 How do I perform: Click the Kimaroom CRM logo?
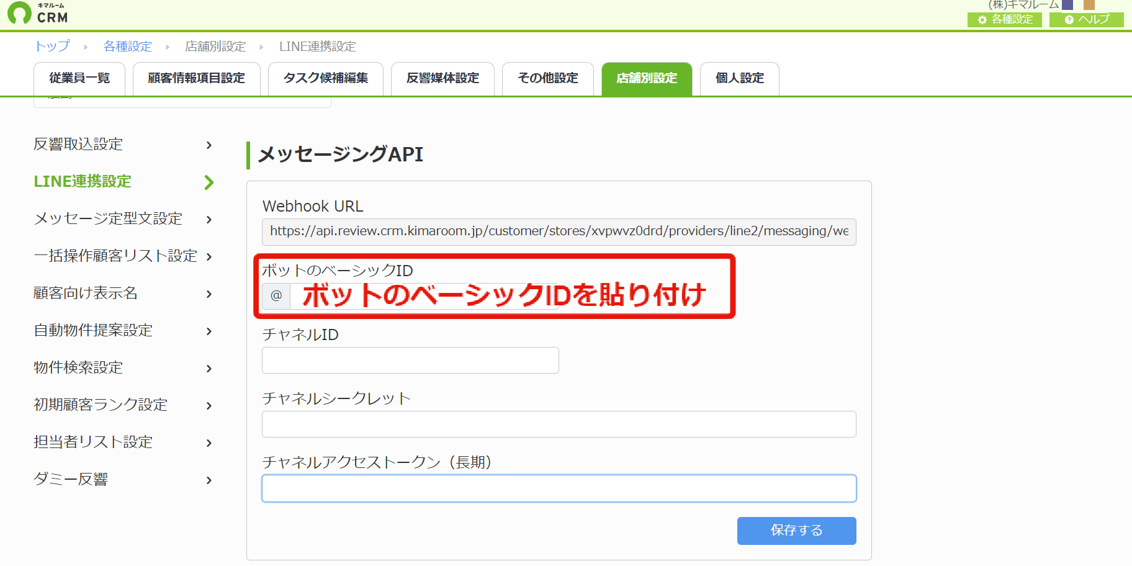pyautogui.click(x=38, y=13)
